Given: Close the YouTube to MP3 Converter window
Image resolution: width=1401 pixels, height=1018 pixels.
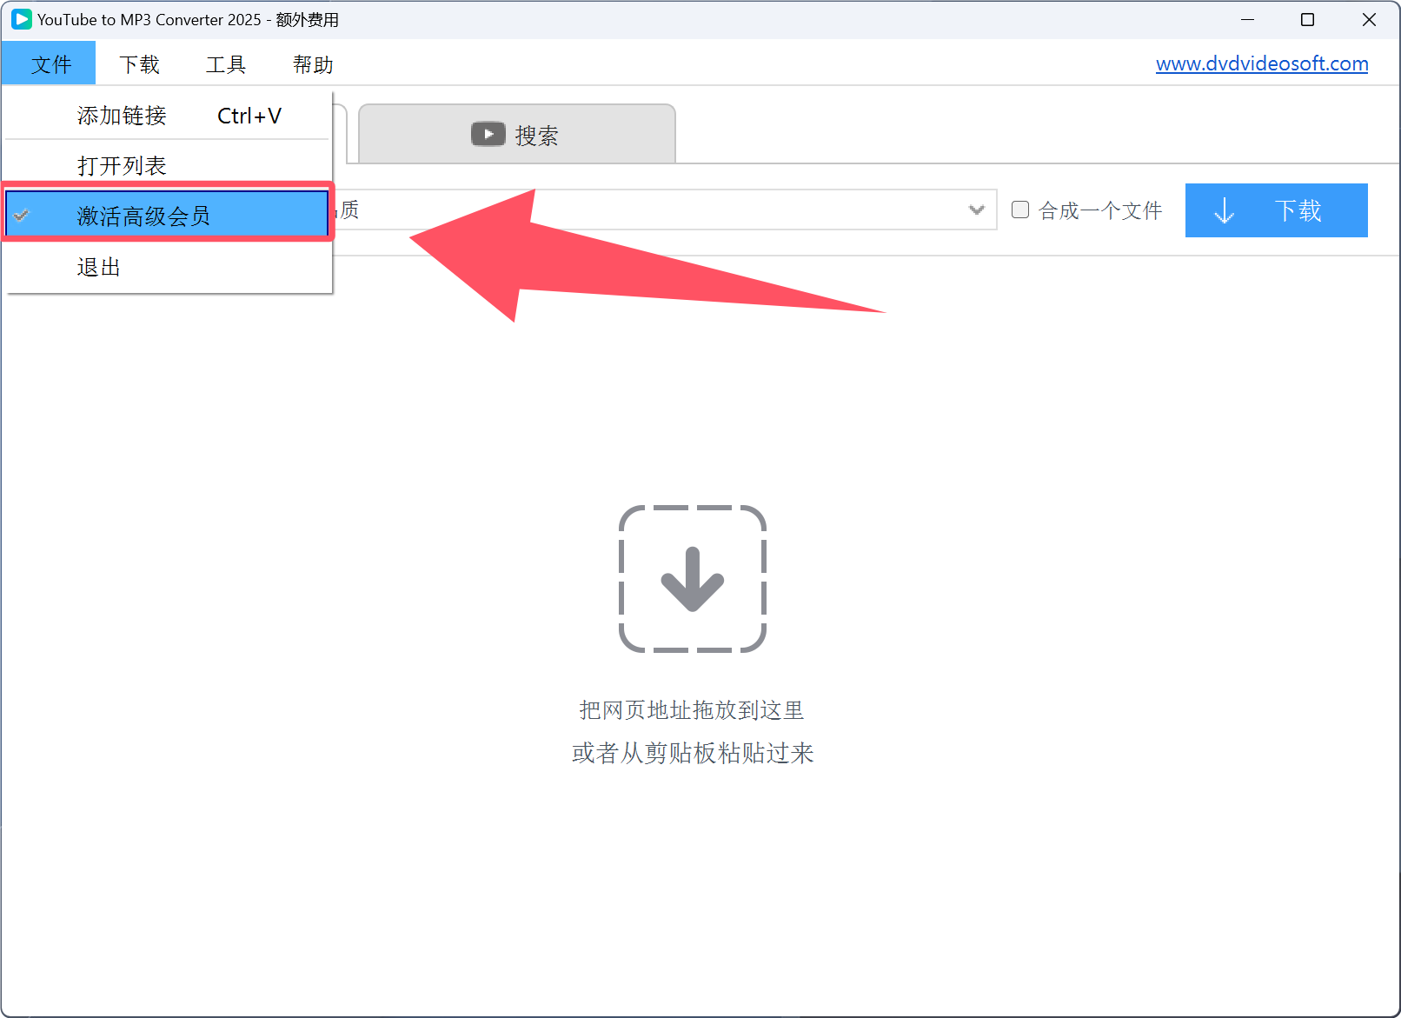Looking at the screenshot, I should 1369,19.
